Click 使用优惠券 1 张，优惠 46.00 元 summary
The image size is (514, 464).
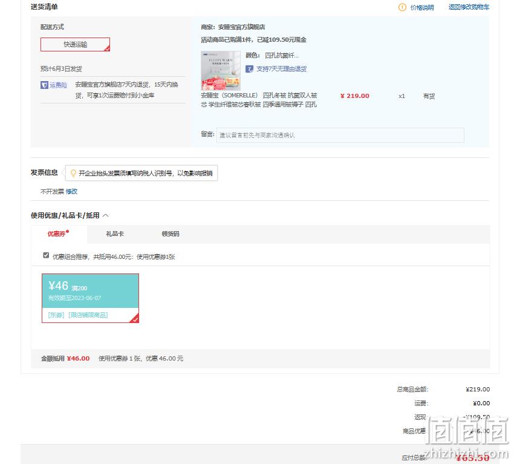141,358
